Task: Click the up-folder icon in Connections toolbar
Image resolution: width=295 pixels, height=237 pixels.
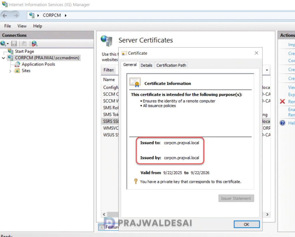Action: pyautogui.click(x=24, y=44)
